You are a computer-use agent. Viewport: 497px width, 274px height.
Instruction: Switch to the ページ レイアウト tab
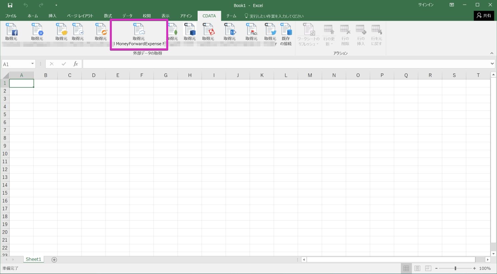80,16
